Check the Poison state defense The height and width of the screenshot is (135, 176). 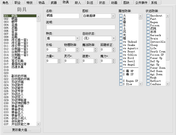[148, 25]
